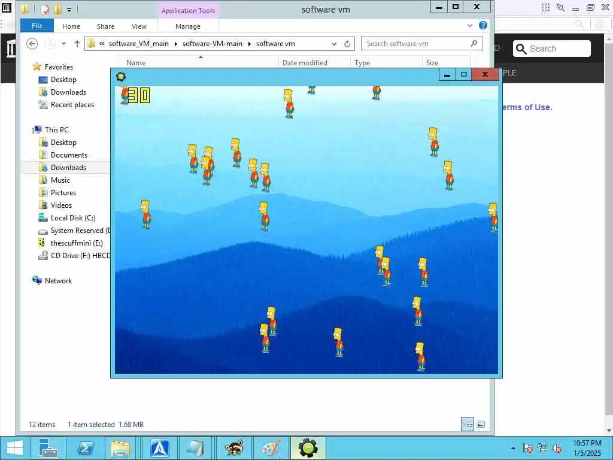Screen dimensions: 613x460
Task: Open the Videos folder
Action: [61, 205]
